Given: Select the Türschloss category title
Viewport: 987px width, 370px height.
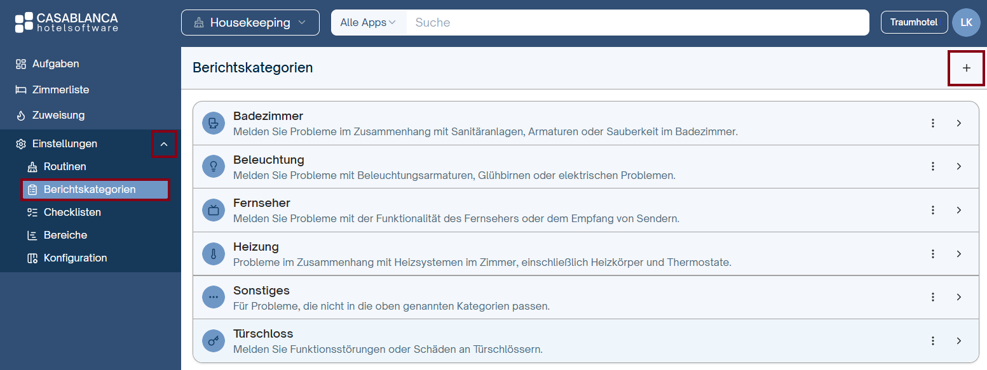Looking at the screenshot, I should pos(263,334).
